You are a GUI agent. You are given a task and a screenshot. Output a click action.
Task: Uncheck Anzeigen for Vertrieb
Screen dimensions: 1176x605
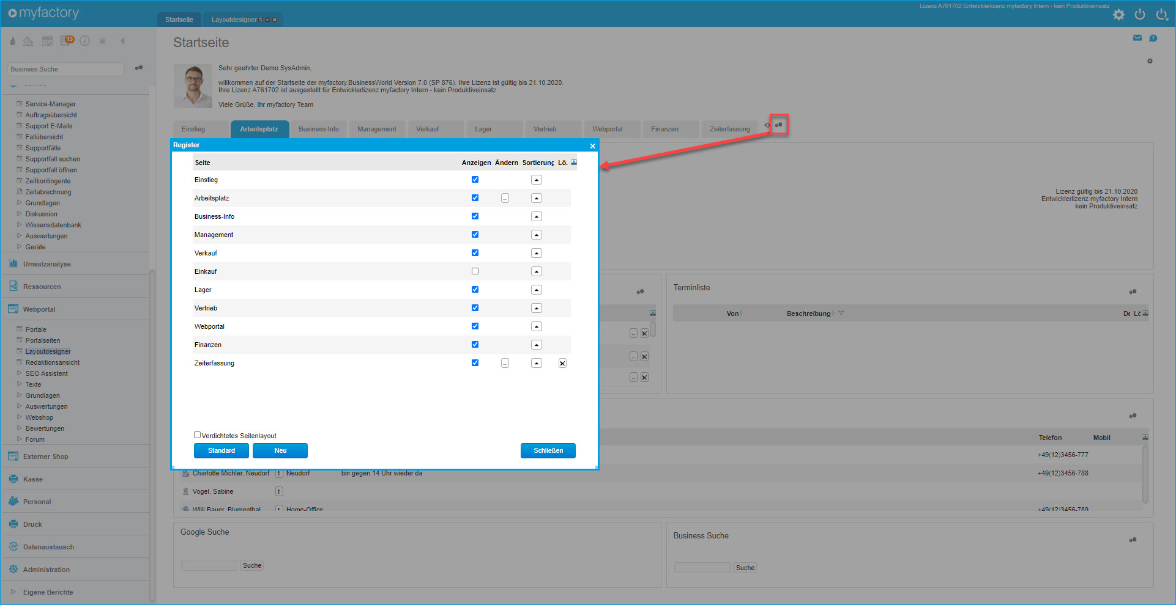(x=475, y=308)
